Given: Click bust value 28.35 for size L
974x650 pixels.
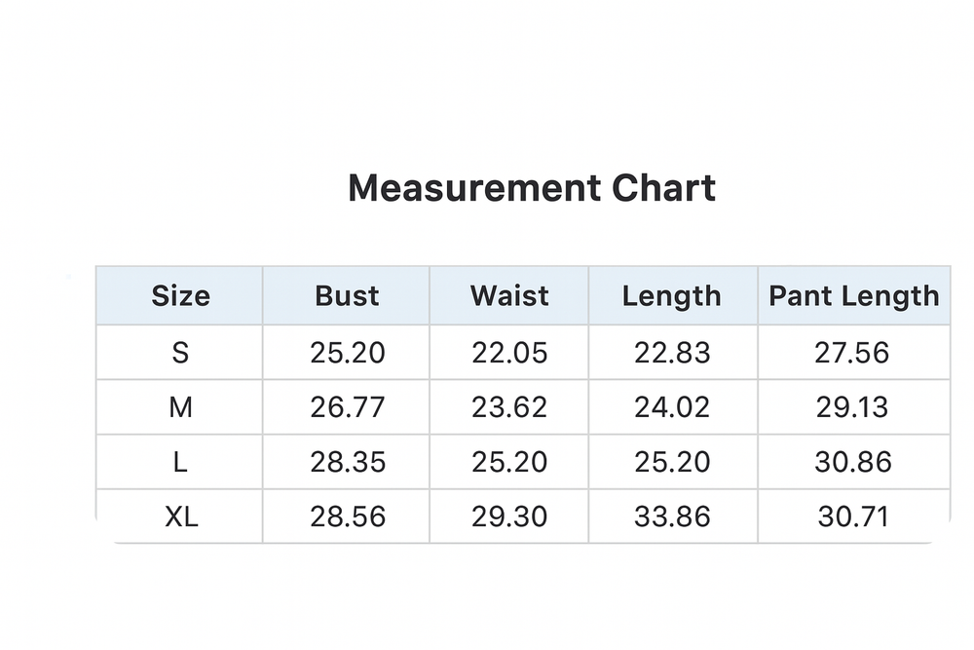Looking at the screenshot, I should tap(347, 462).
